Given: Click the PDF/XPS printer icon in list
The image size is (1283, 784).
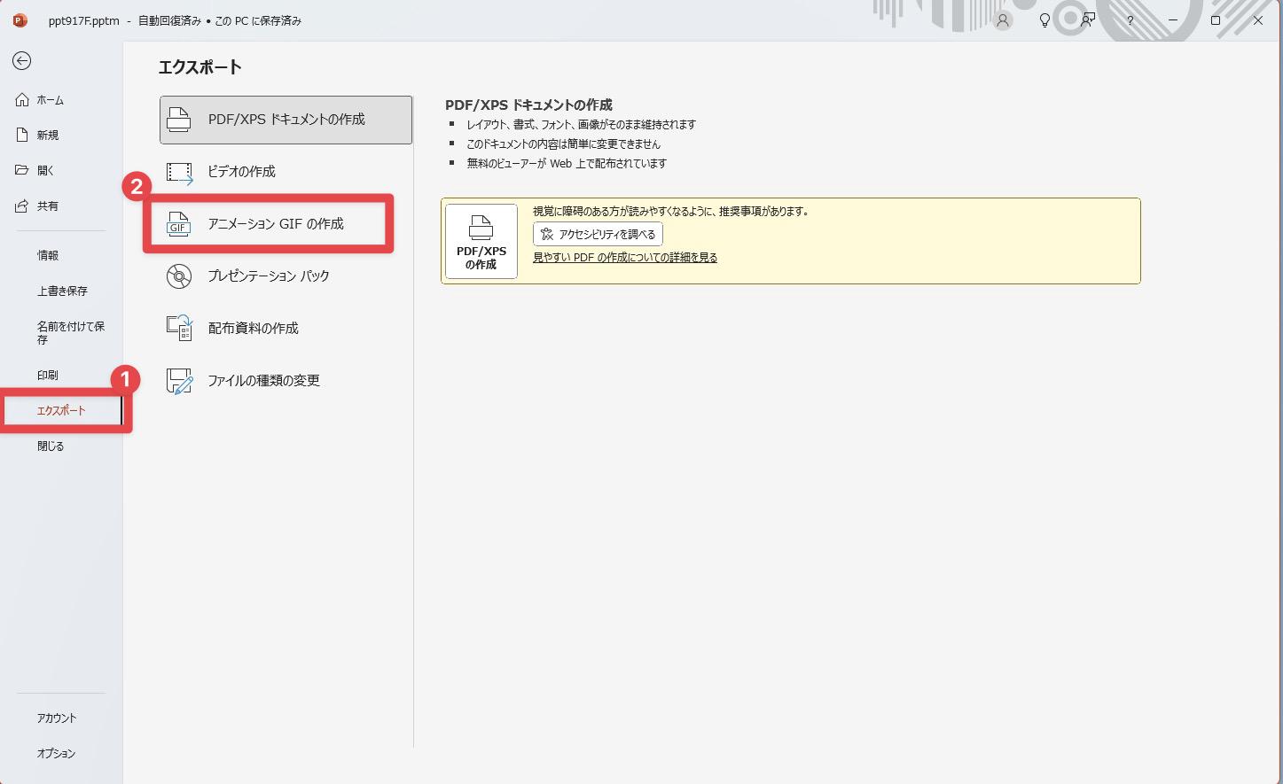Looking at the screenshot, I should point(179,120).
